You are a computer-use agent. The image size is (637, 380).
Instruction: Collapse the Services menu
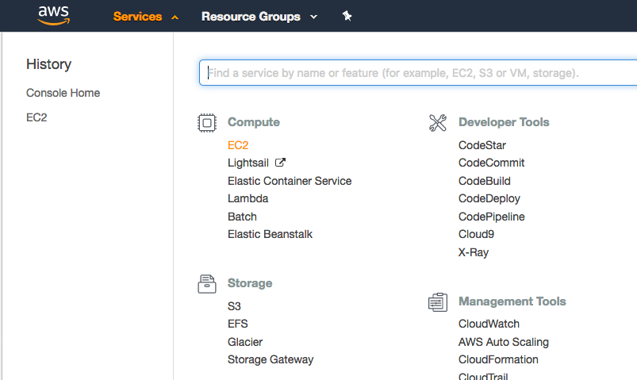click(x=145, y=17)
